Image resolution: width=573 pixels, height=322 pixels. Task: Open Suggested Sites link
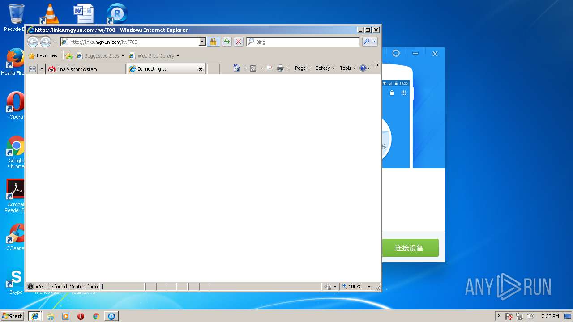pos(100,56)
